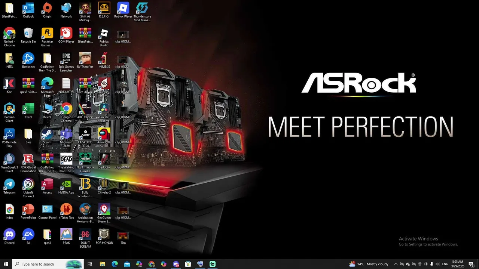Show hidden system tray icons chevron
The image size is (479, 269).
(396, 264)
